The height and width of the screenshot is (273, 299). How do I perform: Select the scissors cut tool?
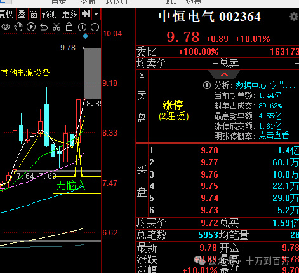point(56,27)
